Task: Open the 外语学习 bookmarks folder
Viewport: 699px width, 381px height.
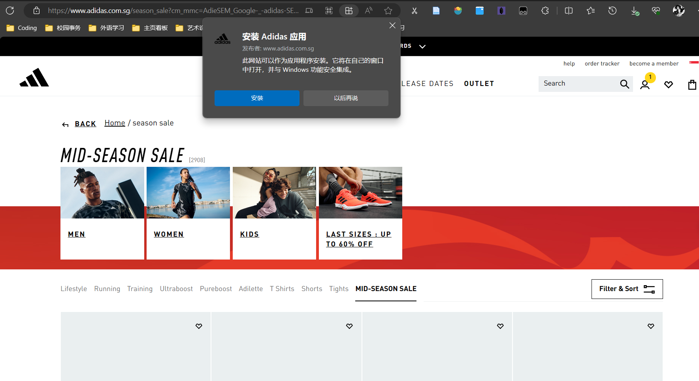Action: coord(106,28)
